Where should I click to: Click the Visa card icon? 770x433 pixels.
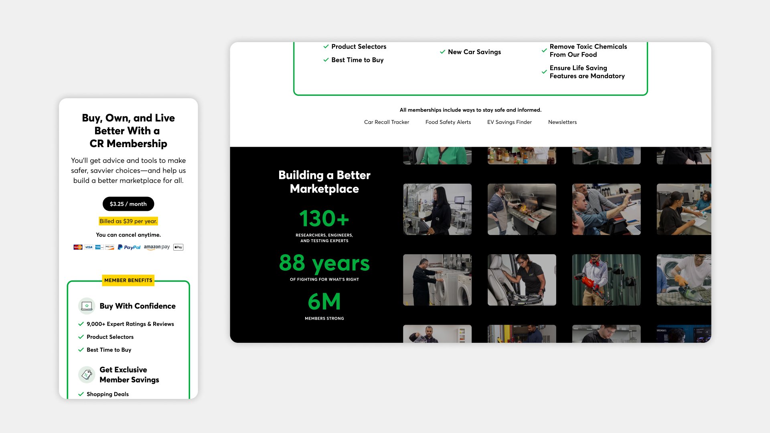(x=89, y=247)
